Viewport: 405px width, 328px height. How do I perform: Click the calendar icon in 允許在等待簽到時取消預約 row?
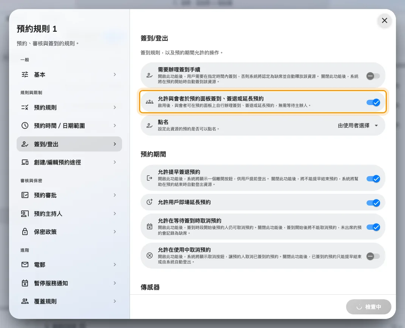tap(150, 226)
